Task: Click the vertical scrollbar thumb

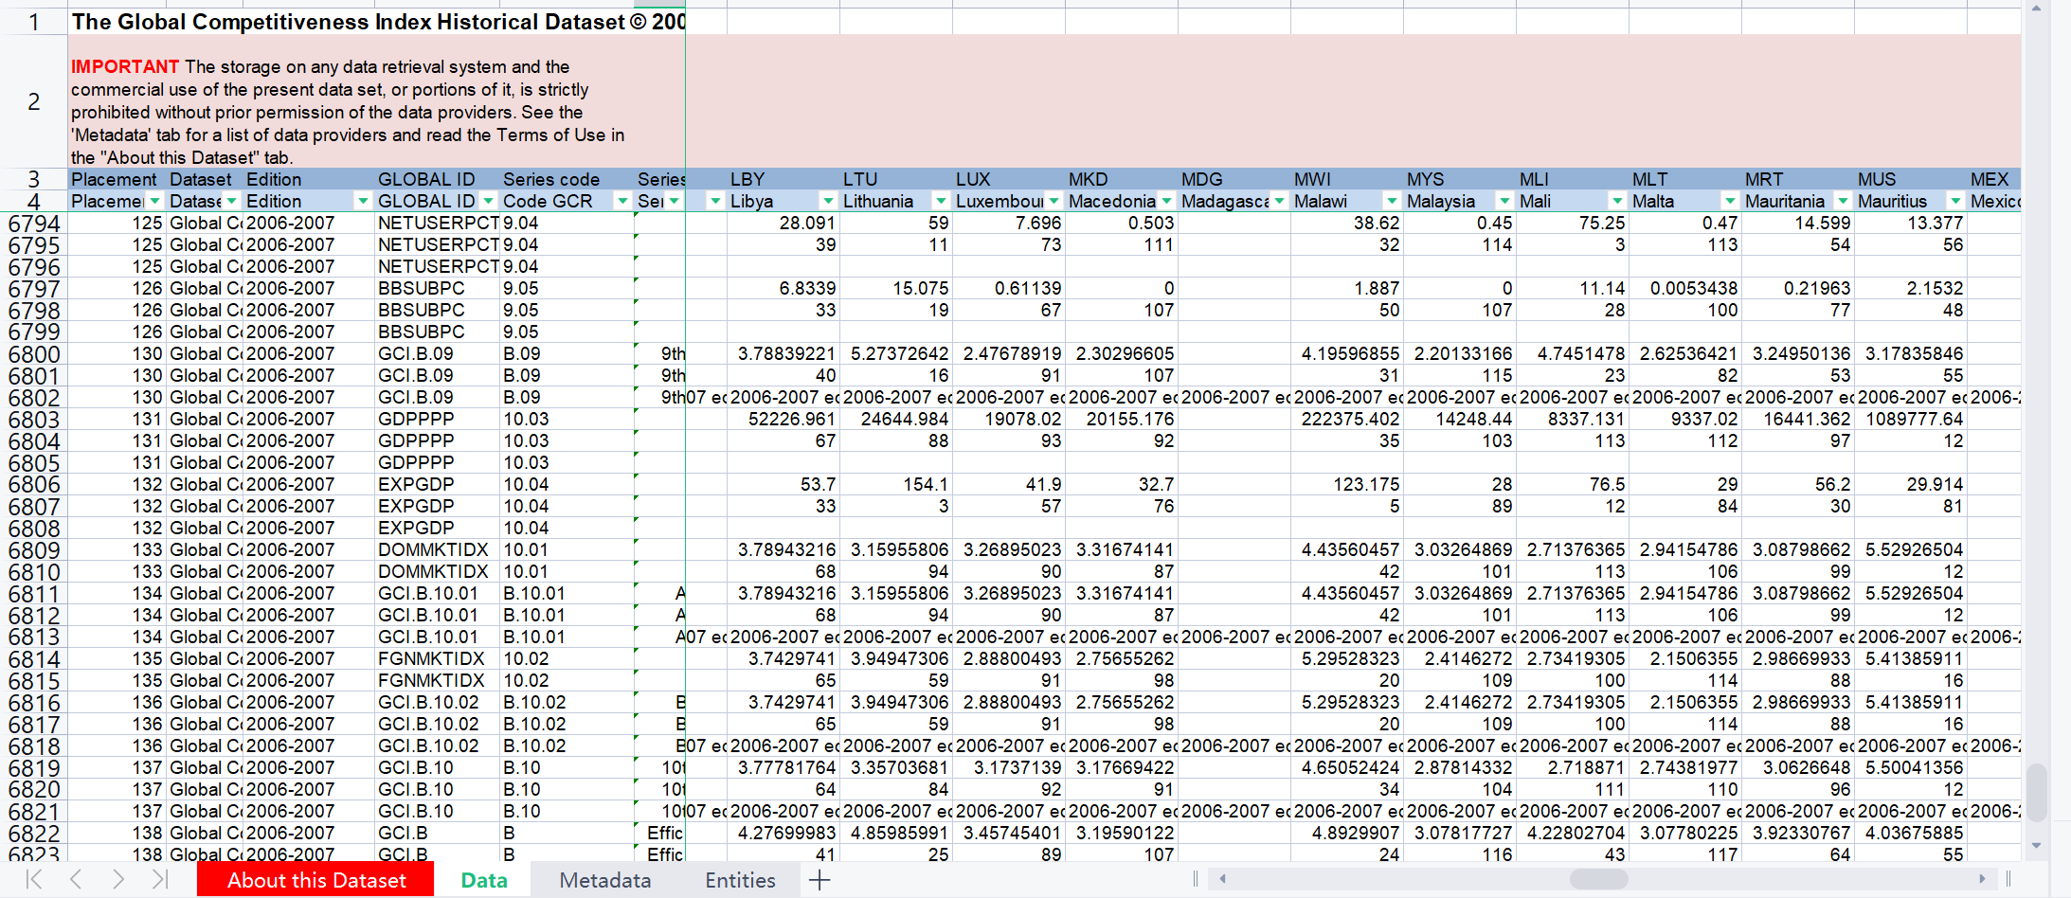Action: 2036,792
